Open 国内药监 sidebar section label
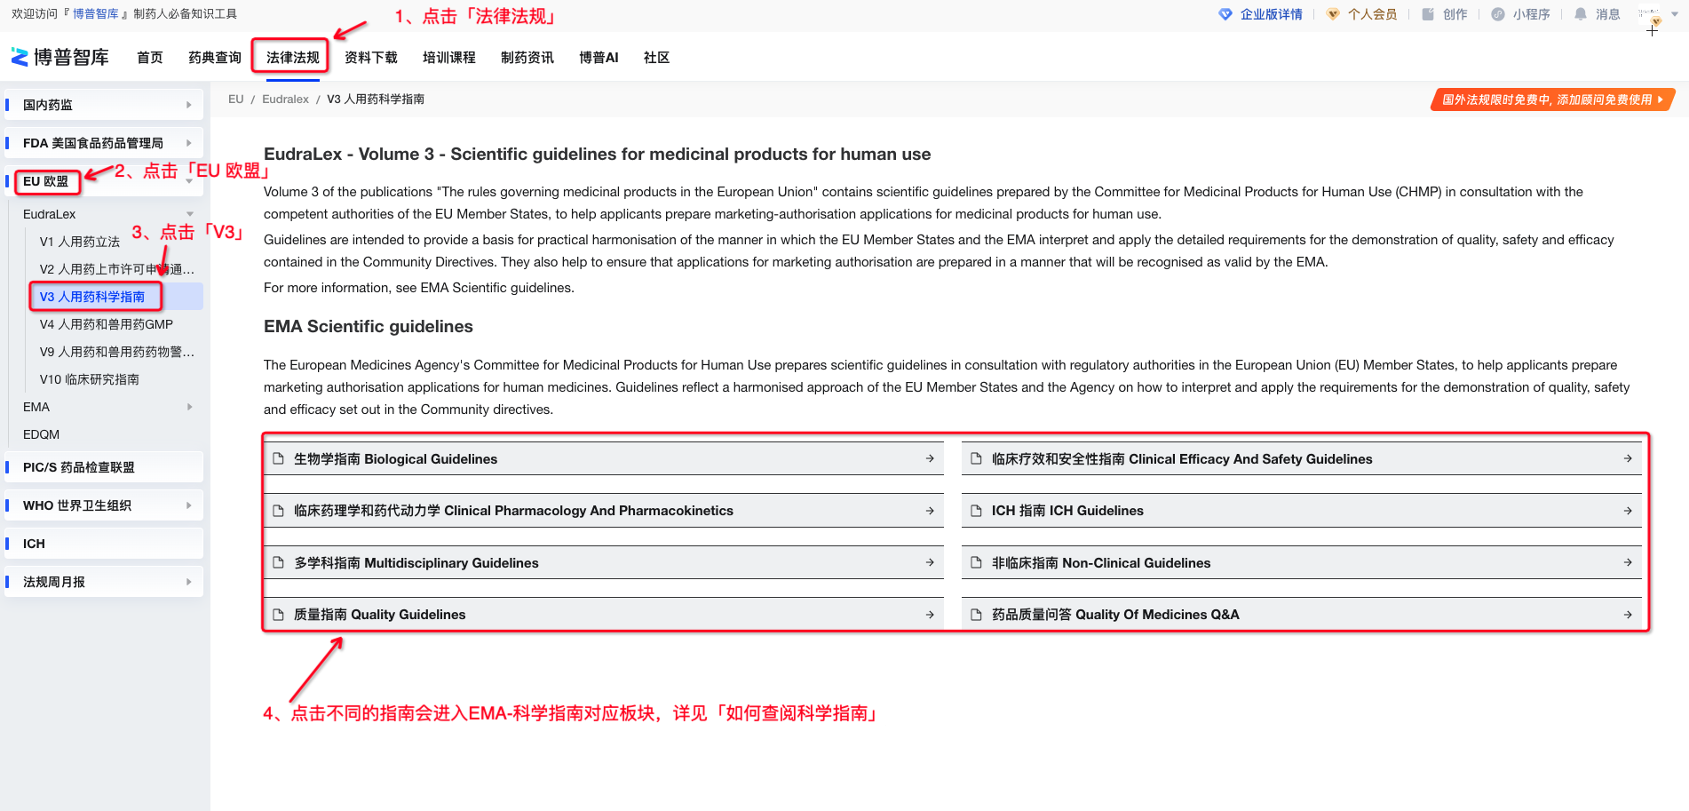Image resolution: width=1689 pixels, height=811 pixels. point(48,105)
